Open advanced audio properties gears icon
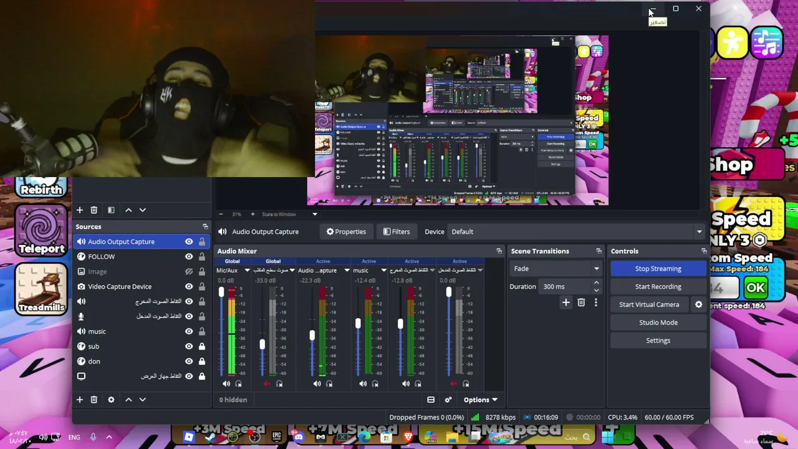The height and width of the screenshot is (449, 798). coord(448,400)
